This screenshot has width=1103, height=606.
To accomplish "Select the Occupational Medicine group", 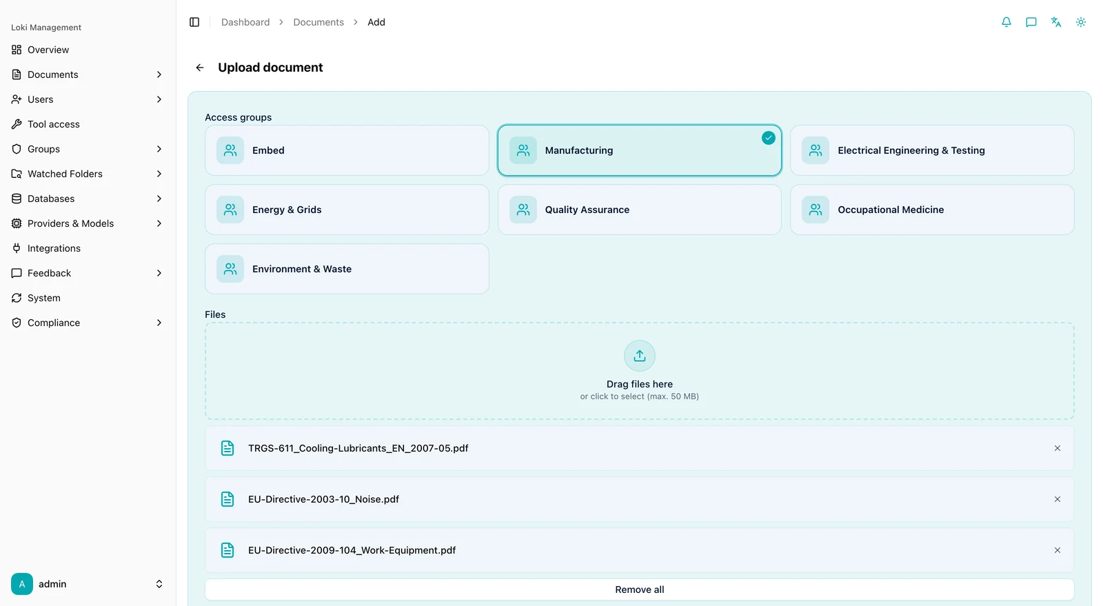I will 932,210.
